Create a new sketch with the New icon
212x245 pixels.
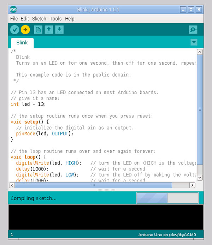point(38,30)
